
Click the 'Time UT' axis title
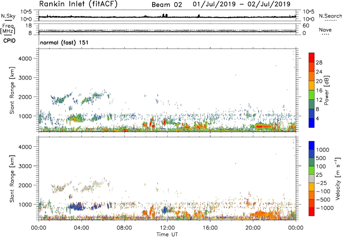coord(167,234)
